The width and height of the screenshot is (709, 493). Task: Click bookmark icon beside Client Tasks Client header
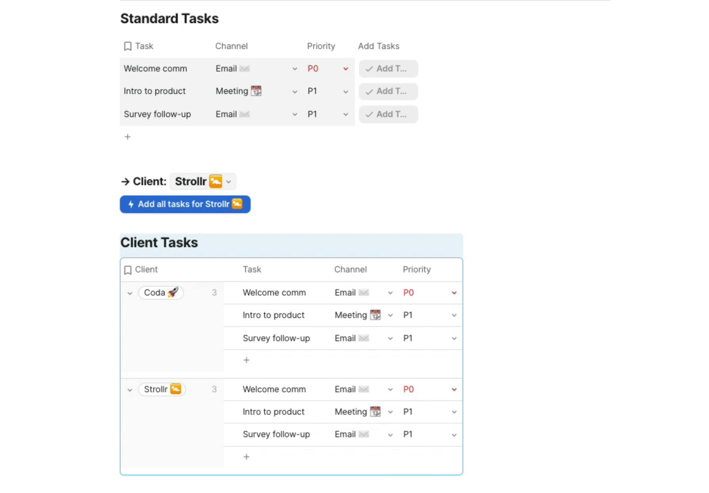click(x=128, y=270)
